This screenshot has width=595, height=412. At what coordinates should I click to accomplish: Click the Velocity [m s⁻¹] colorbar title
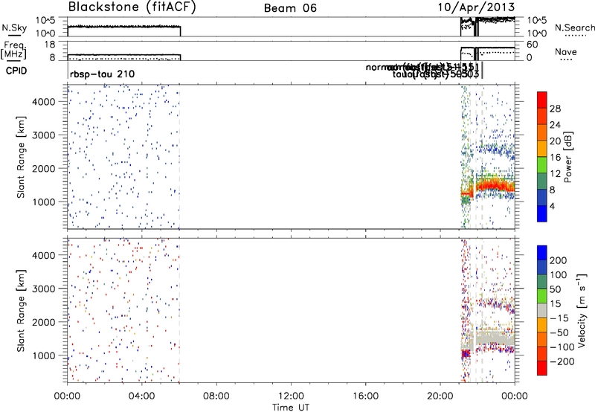click(582, 310)
